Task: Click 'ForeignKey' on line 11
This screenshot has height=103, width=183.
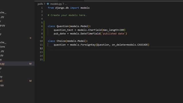Action: (88, 45)
